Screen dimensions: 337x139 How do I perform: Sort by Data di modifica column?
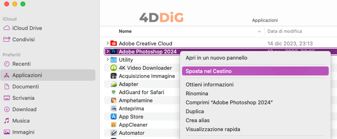coord(285,32)
